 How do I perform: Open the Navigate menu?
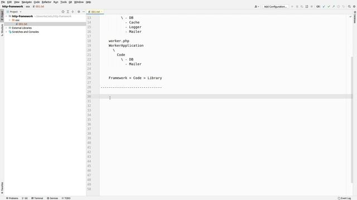(x=27, y=2)
